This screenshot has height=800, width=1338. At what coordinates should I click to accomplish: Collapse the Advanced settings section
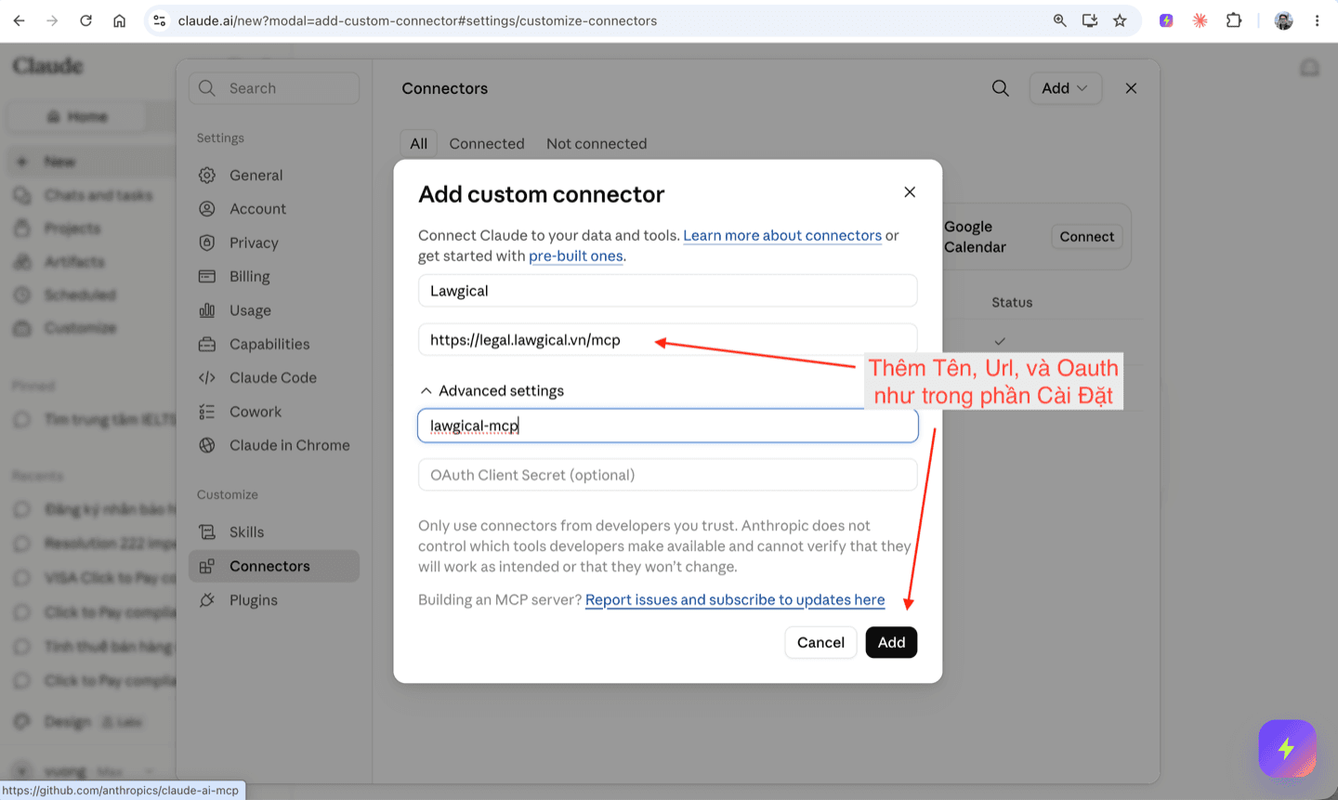coord(492,391)
